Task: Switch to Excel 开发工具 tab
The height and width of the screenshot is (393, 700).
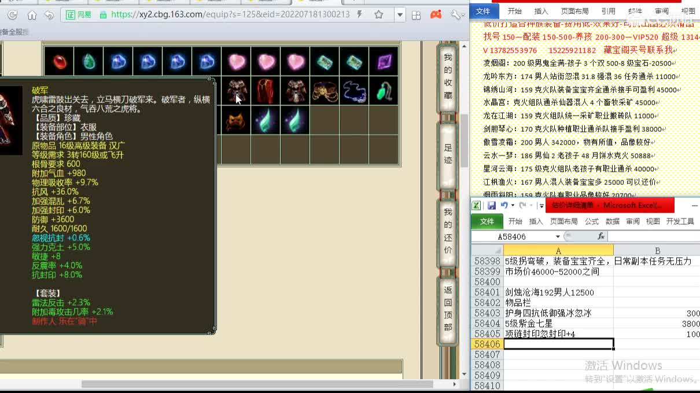Action: [680, 221]
